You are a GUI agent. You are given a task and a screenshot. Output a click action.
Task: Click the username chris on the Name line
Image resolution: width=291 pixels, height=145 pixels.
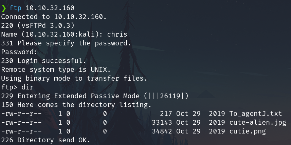(x=118, y=34)
